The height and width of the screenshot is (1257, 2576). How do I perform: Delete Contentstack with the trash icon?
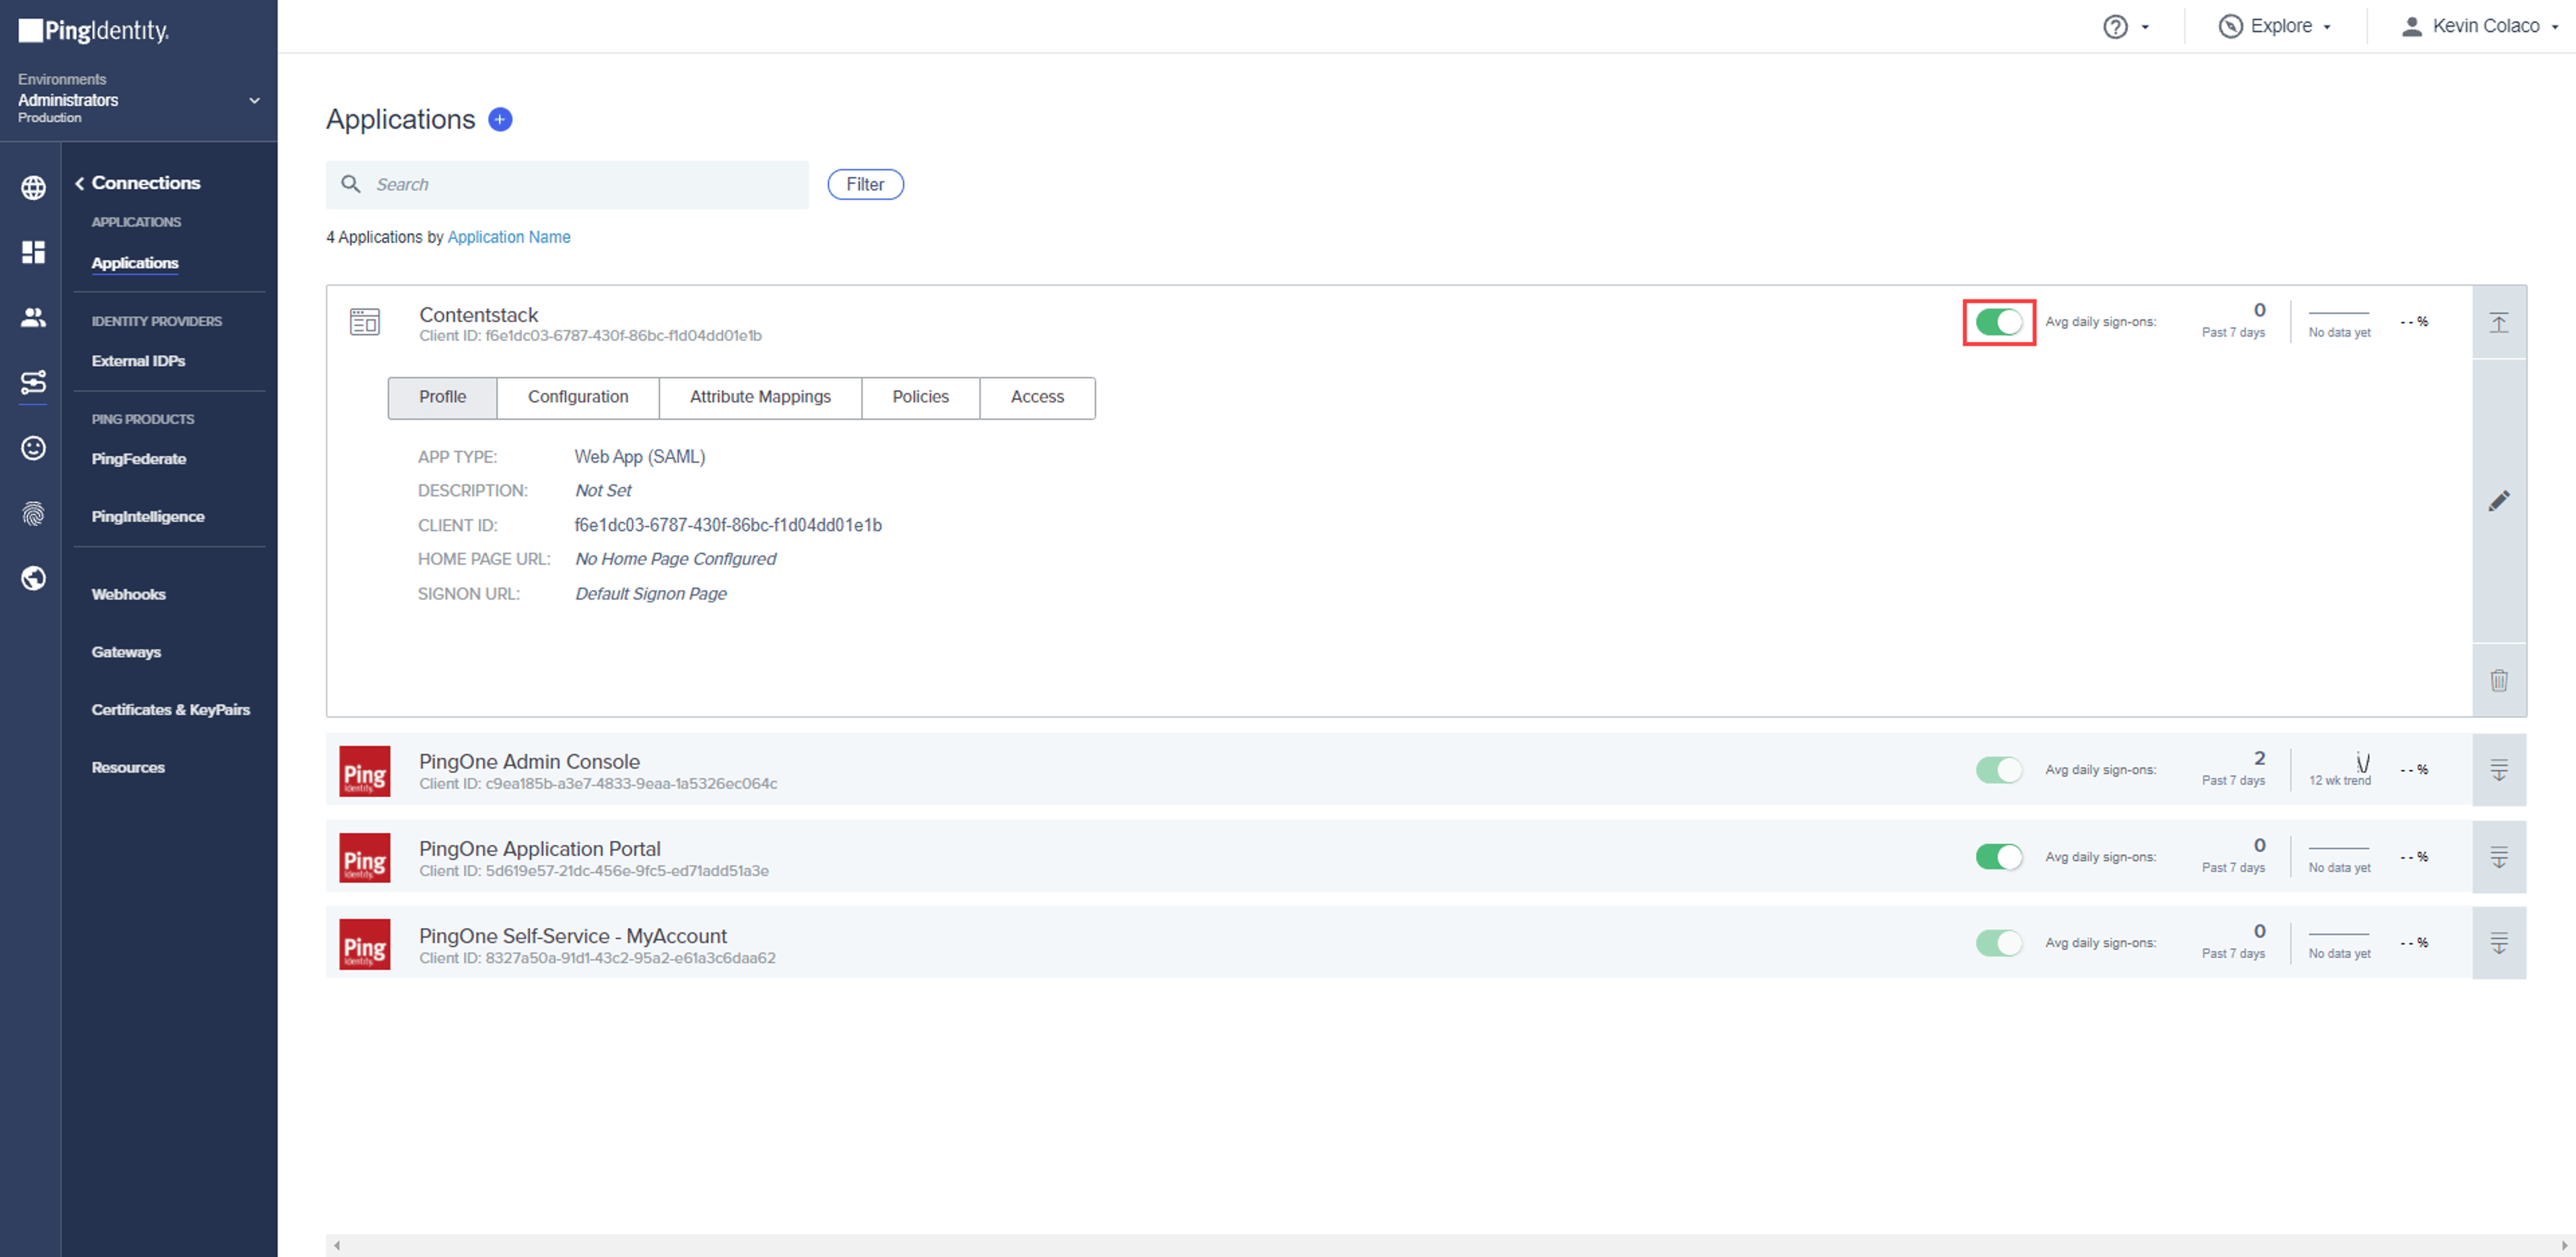point(2498,680)
